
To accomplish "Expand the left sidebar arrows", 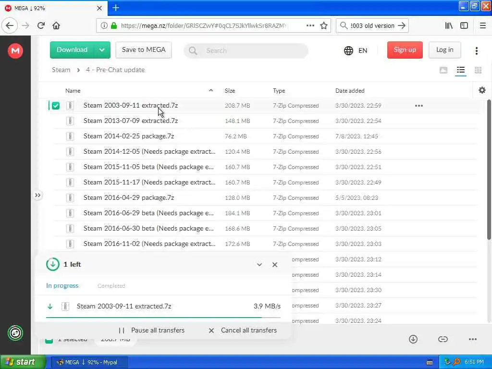I will click(x=37, y=195).
